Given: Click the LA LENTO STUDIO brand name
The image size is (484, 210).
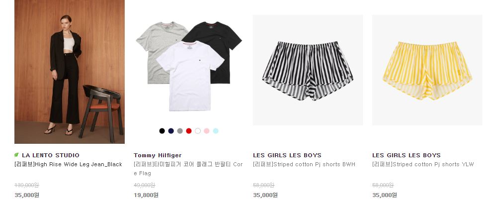Looking at the screenshot, I should pyautogui.click(x=51, y=155).
